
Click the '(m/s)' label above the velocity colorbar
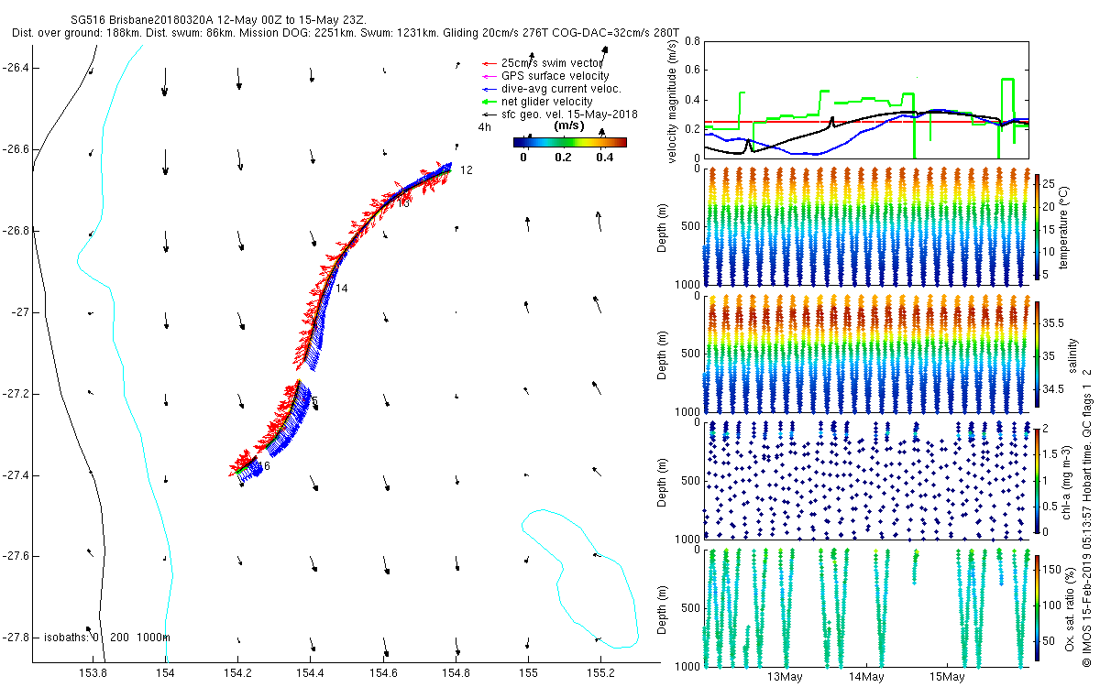point(570,126)
